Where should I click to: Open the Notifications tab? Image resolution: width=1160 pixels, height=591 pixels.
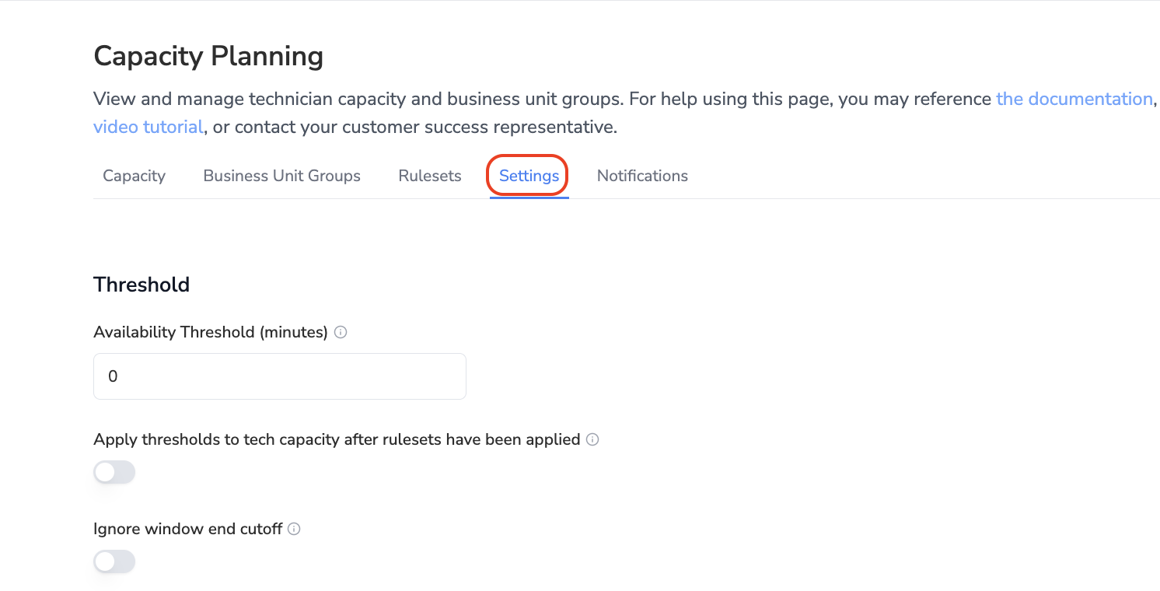coord(642,176)
